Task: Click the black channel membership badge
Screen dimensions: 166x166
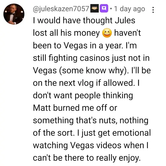Action: (95, 8)
